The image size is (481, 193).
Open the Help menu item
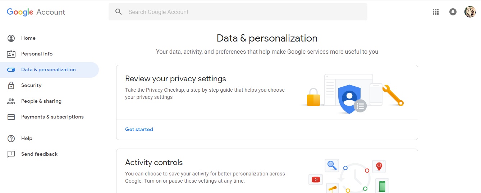(27, 139)
